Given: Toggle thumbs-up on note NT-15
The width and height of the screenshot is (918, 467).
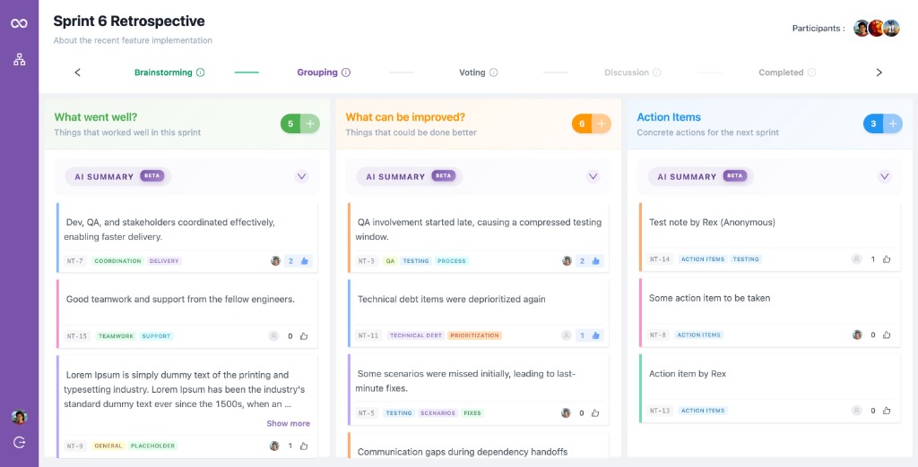Looking at the screenshot, I should 304,336.
